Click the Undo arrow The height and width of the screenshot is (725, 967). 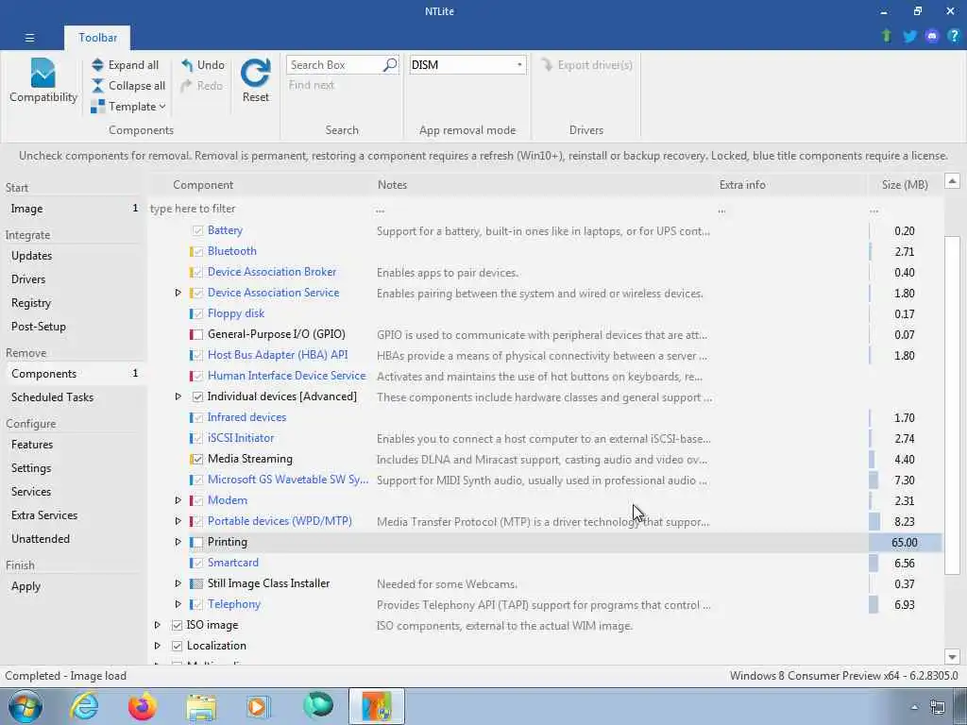pyautogui.click(x=187, y=65)
